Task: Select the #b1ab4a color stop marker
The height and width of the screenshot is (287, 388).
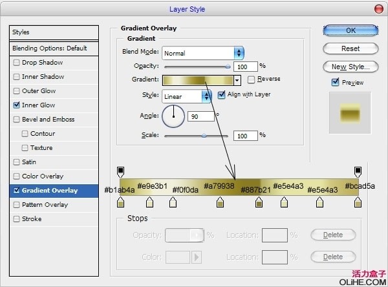Action: point(120,204)
